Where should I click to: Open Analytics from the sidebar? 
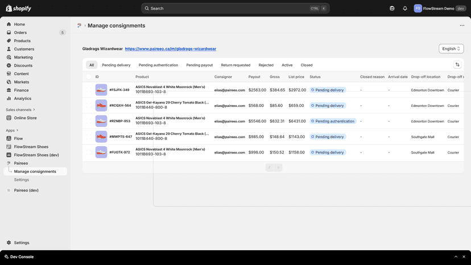click(23, 98)
